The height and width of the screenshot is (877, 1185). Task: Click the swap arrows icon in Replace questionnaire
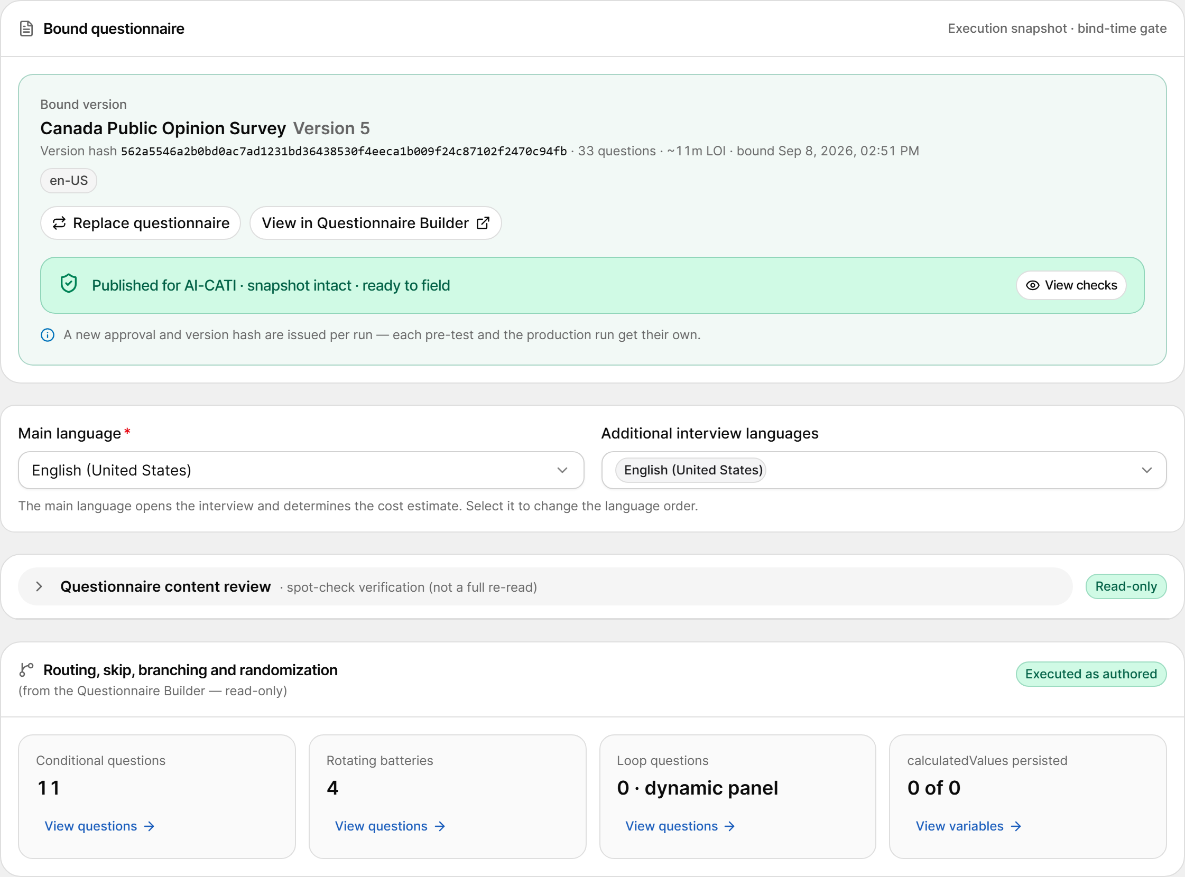[59, 223]
